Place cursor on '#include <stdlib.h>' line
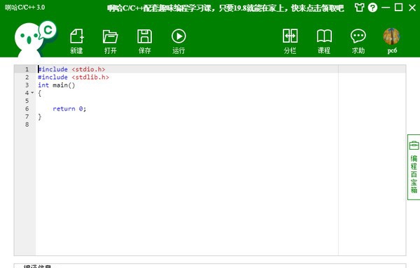This screenshot has height=268, width=420. pyautogui.click(x=73, y=77)
